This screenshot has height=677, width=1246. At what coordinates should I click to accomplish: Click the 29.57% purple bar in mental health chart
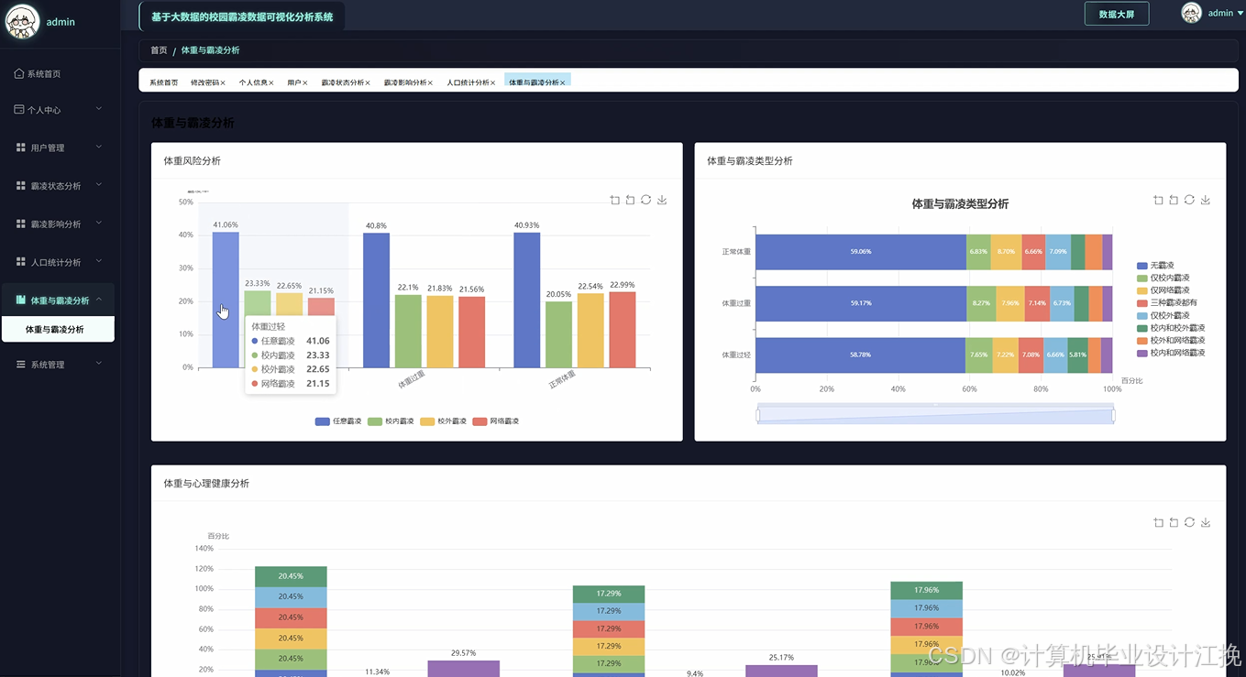pos(464,669)
